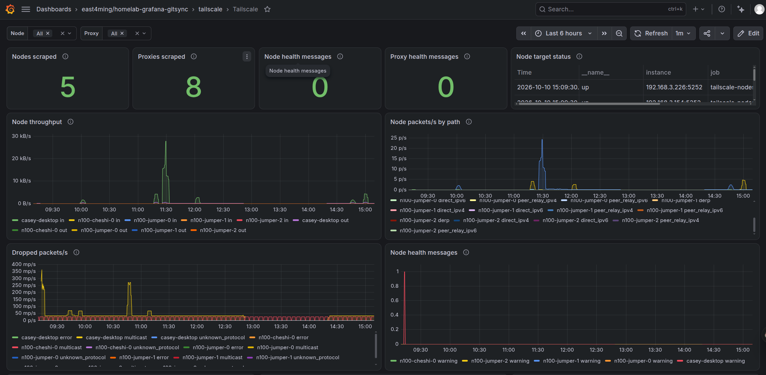Expand the share options arrow
The image size is (766, 375).
[722, 33]
